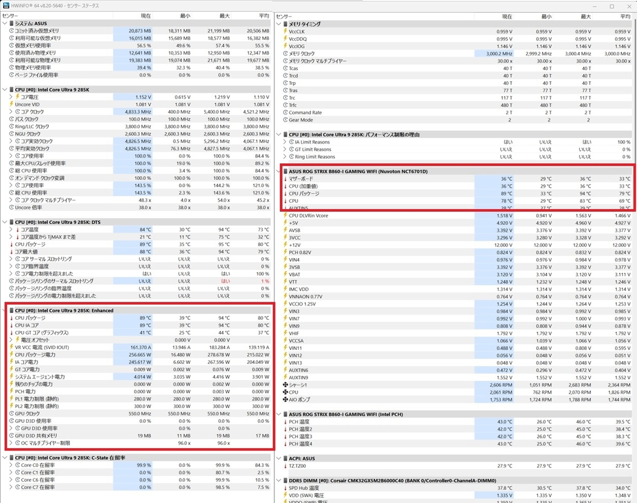The width and height of the screenshot is (637, 503).
Task: Collapse the メモリ タイミング section
Action: [278, 24]
